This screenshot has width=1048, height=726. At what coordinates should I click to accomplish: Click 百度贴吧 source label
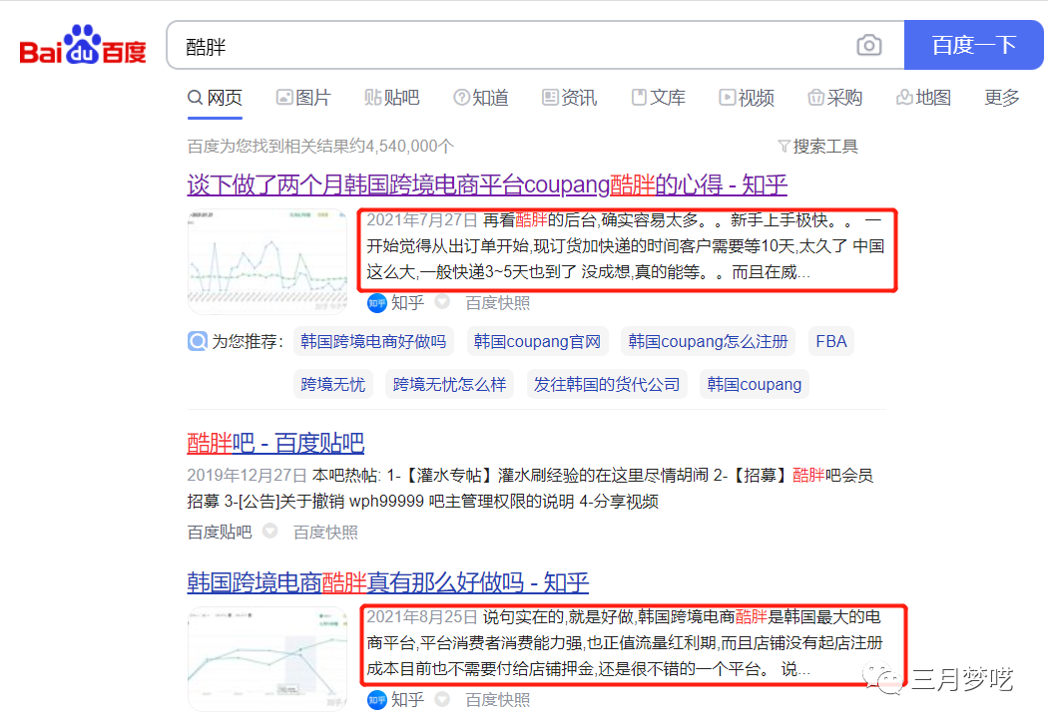(x=220, y=533)
